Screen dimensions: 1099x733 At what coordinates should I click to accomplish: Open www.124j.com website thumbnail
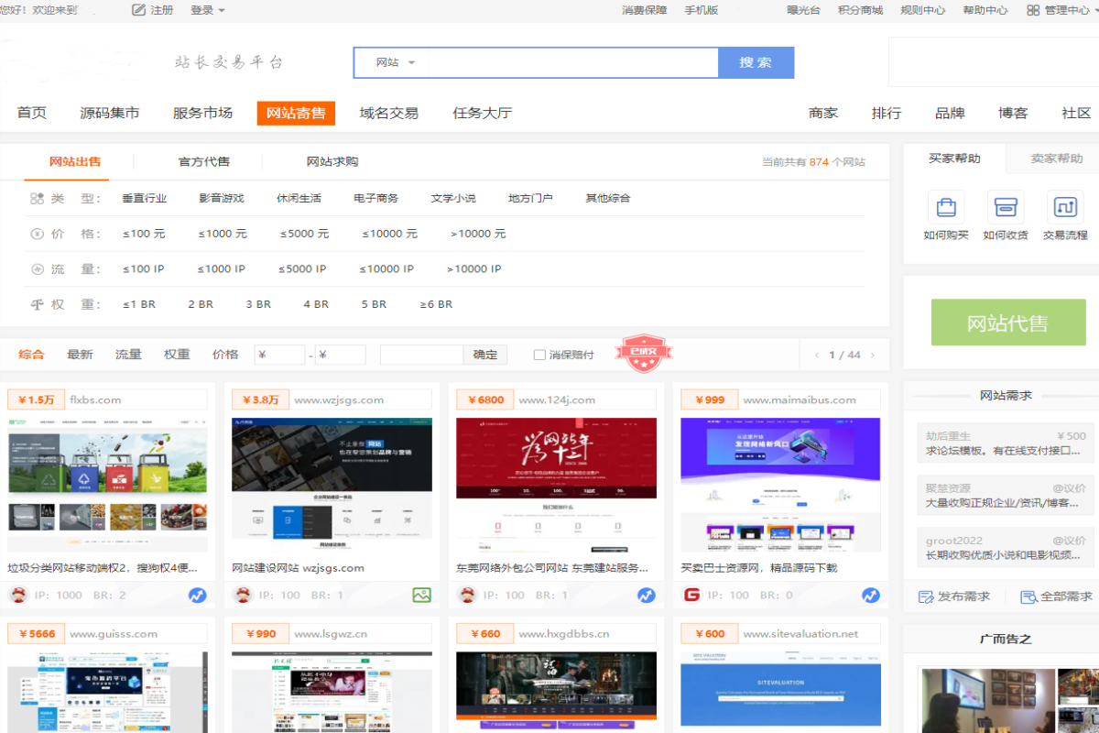(556, 484)
